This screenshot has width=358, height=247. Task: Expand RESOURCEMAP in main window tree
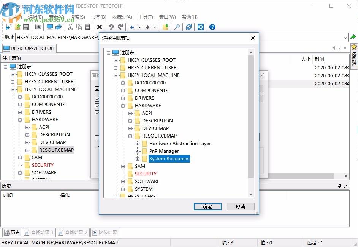(27, 150)
